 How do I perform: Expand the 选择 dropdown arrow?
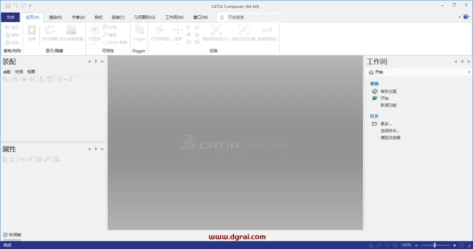[178, 44]
